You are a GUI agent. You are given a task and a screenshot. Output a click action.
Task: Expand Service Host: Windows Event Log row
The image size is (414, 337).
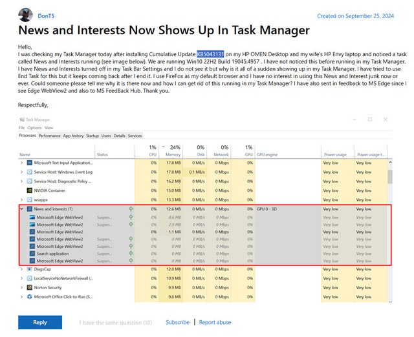tap(21, 172)
